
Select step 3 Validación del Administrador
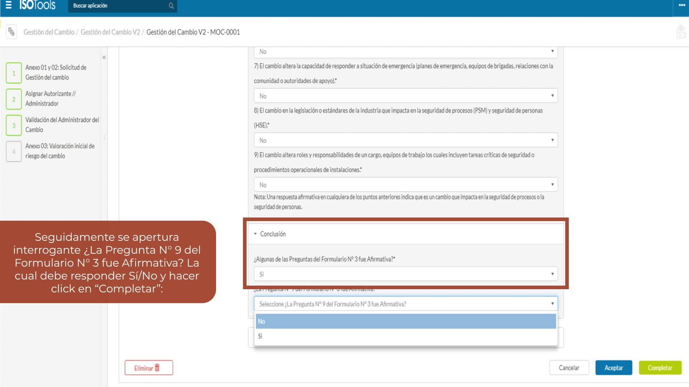click(x=62, y=125)
